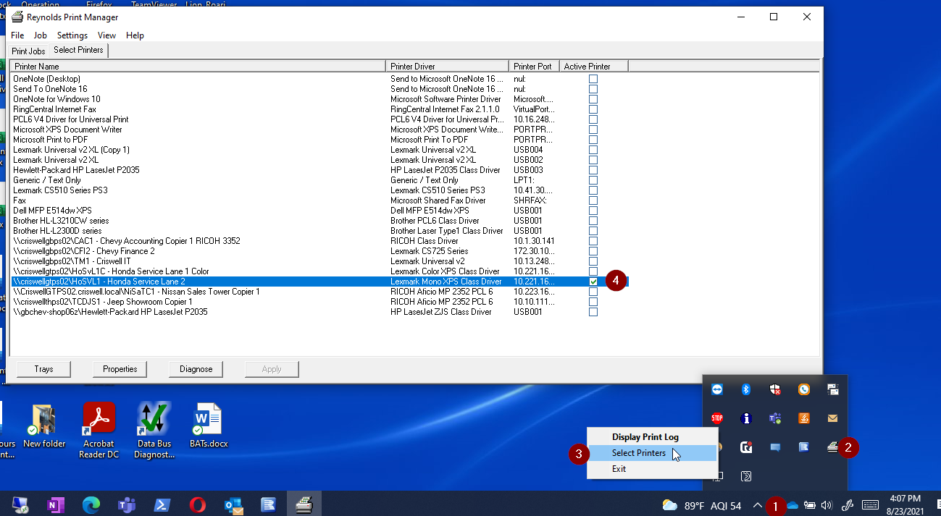The height and width of the screenshot is (516, 941).
Task: Click the blue R Reynolds tray icon
Action: tap(804, 447)
